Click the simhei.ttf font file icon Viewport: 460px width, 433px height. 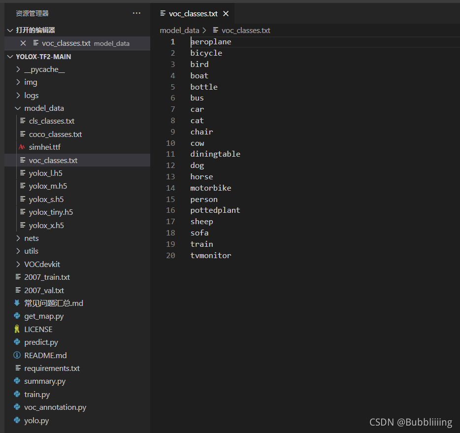22,147
